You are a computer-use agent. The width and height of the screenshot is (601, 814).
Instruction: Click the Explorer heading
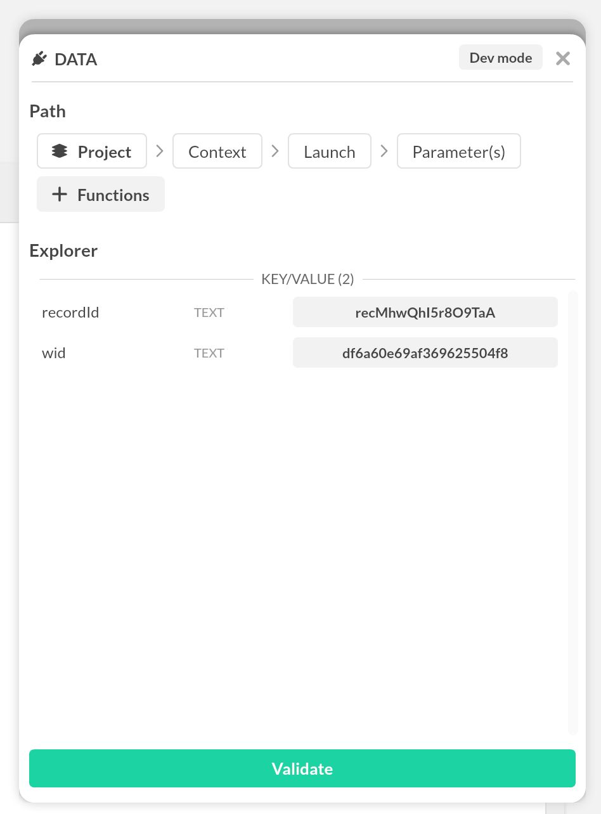click(x=63, y=250)
